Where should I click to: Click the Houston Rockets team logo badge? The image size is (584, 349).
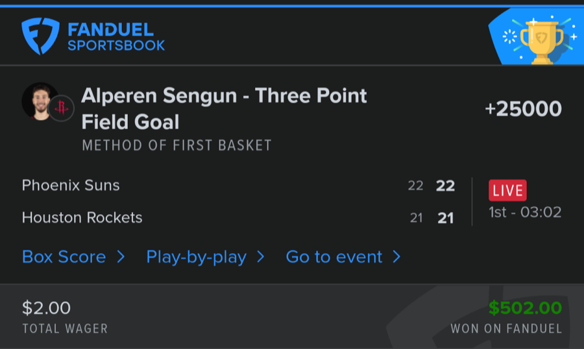click(x=61, y=108)
